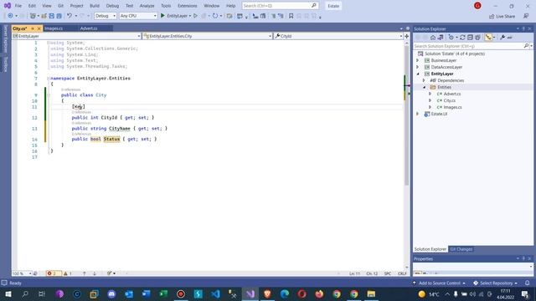Image resolution: width=536 pixels, height=301 pixels.
Task: Open the Any CPU platform dropdown
Action: click(x=138, y=16)
